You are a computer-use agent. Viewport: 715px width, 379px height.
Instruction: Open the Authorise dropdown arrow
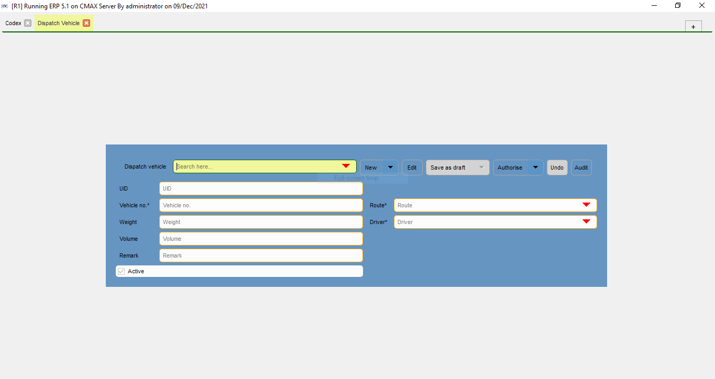point(535,168)
